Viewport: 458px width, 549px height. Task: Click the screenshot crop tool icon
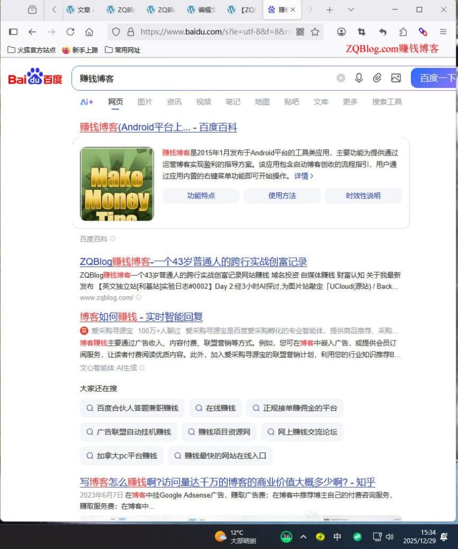[362, 32]
